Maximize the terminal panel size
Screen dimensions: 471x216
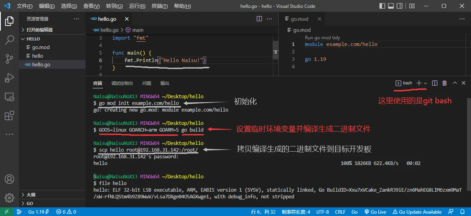(x=455, y=83)
